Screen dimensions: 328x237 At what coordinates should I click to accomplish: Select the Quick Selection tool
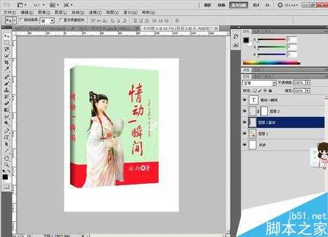[7, 56]
